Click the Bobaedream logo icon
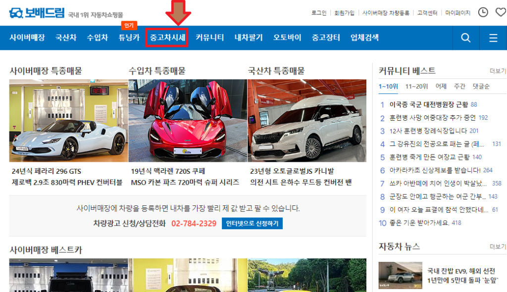Viewport: 507px width, 292px height. coord(16,13)
